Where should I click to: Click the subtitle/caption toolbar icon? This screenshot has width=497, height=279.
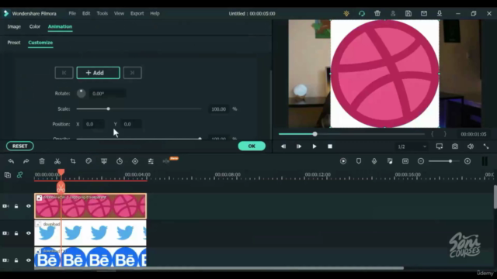(405, 161)
